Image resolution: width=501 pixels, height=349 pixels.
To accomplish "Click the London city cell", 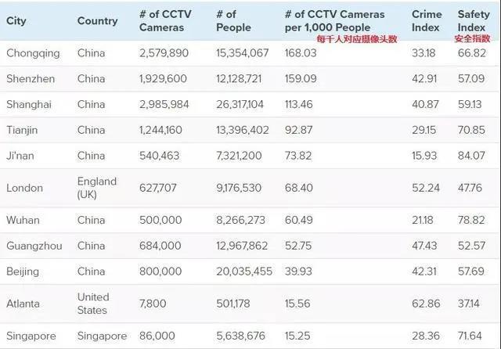I will click(23, 188).
